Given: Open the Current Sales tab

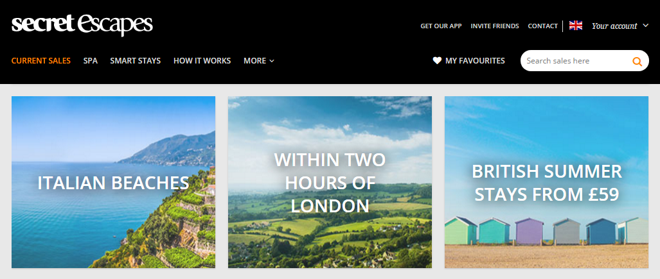Looking at the screenshot, I should click(x=41, y=61).
